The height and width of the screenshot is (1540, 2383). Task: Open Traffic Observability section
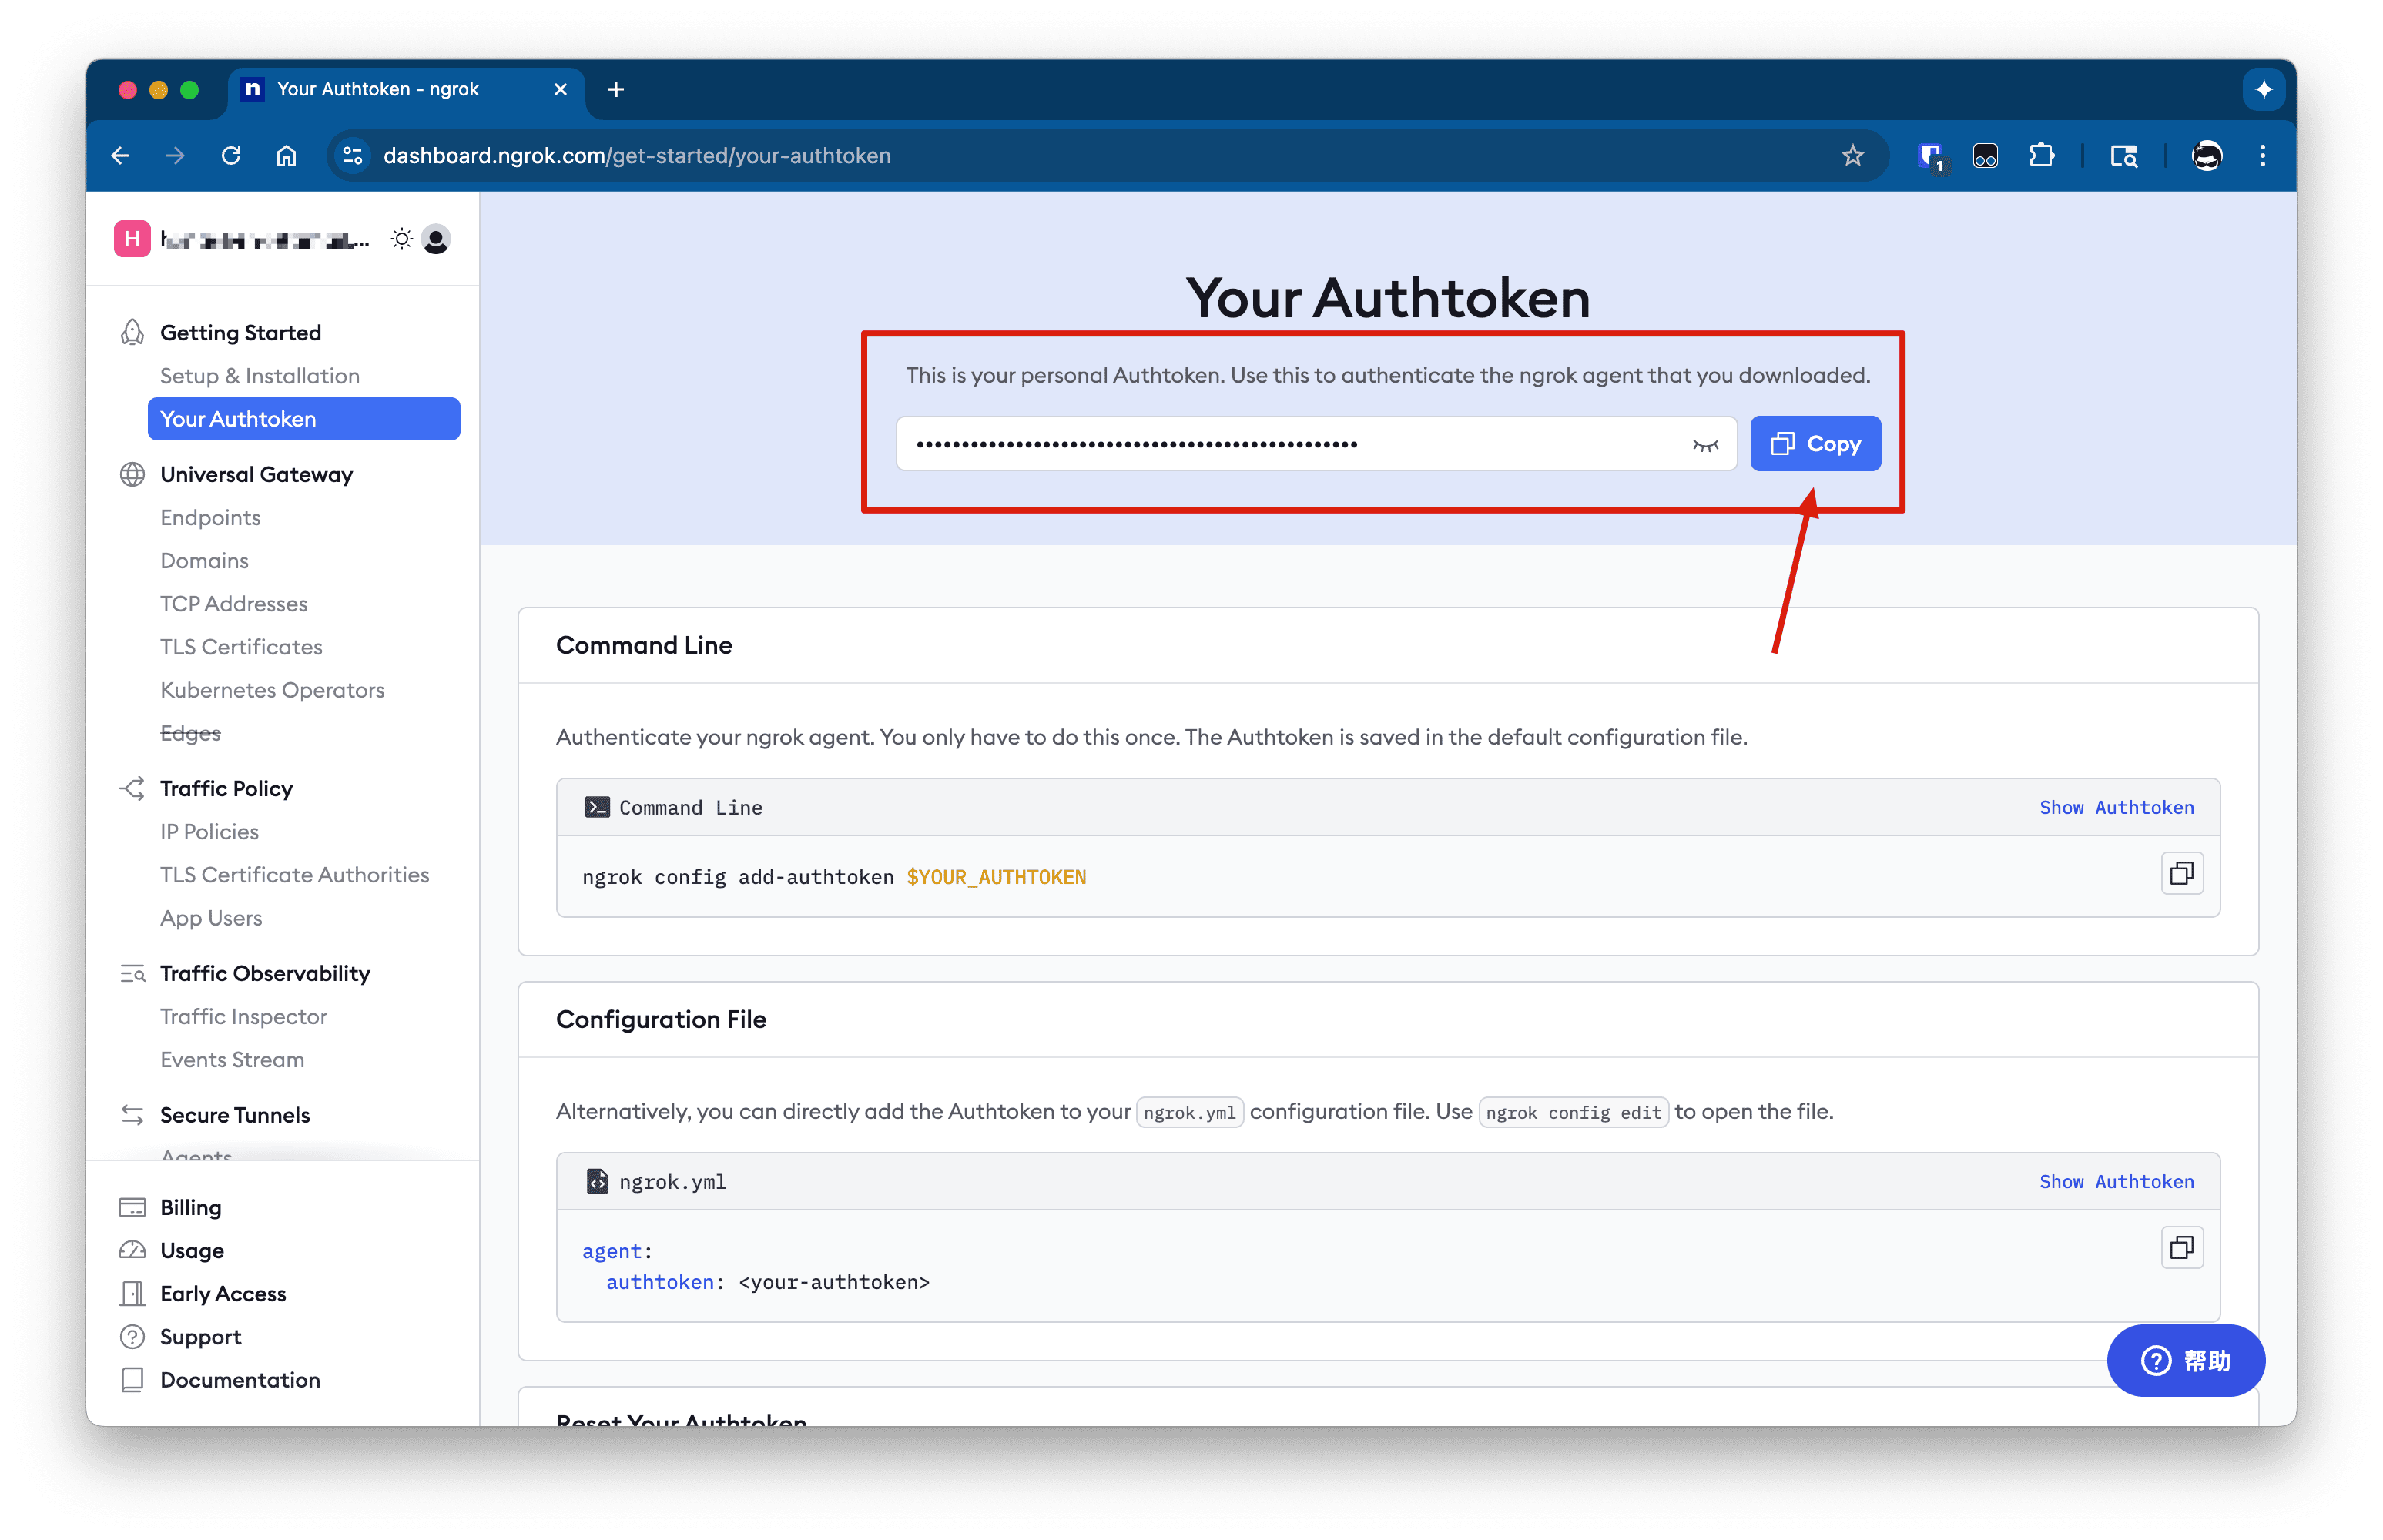pos(265,974)
